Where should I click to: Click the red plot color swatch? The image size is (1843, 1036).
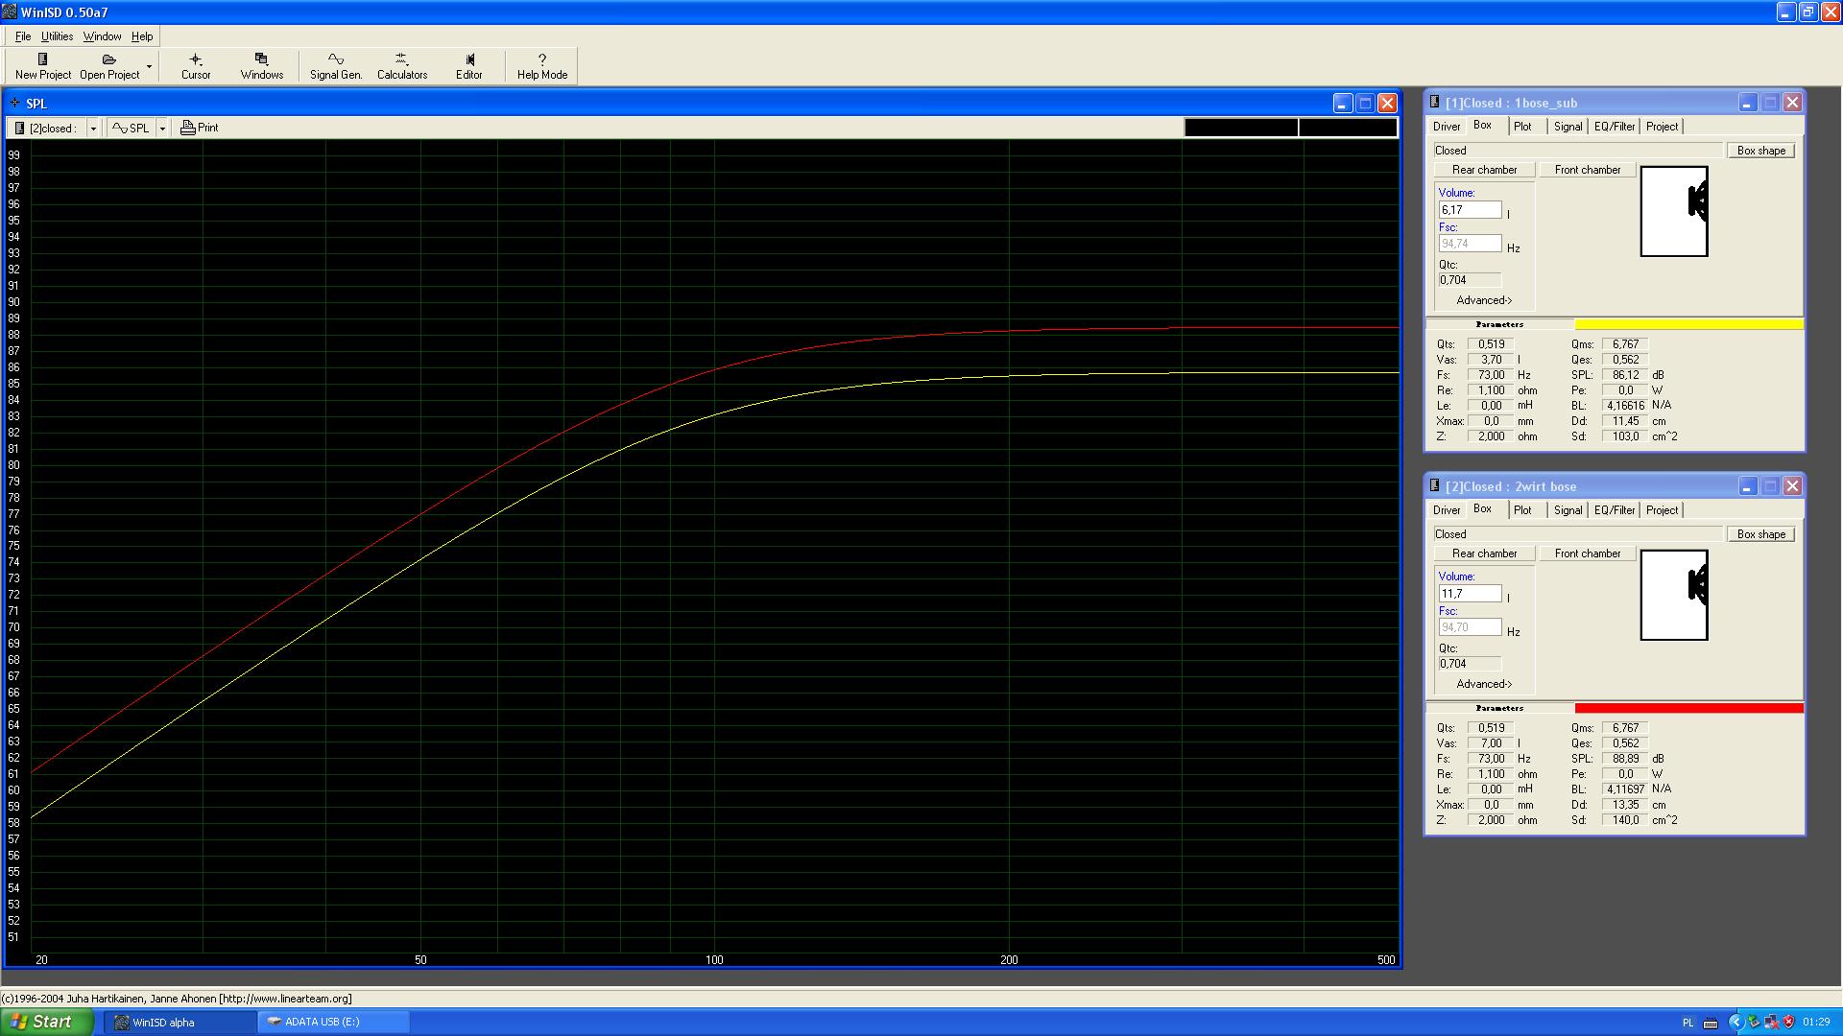(1687, 708)
